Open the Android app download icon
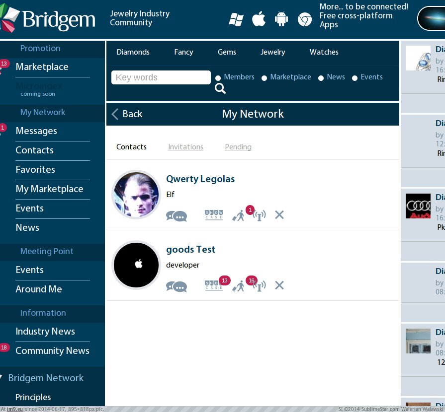The width and height of the screenshot is (445, 412). [x=281, y=19]
